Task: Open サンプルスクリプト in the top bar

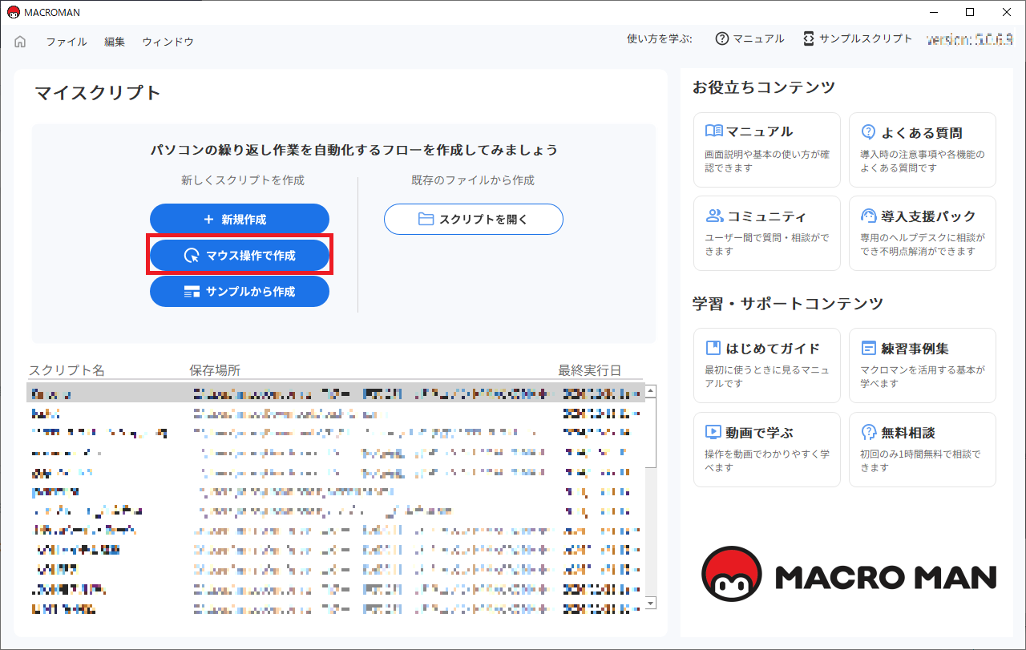Action: coord(866,38)
